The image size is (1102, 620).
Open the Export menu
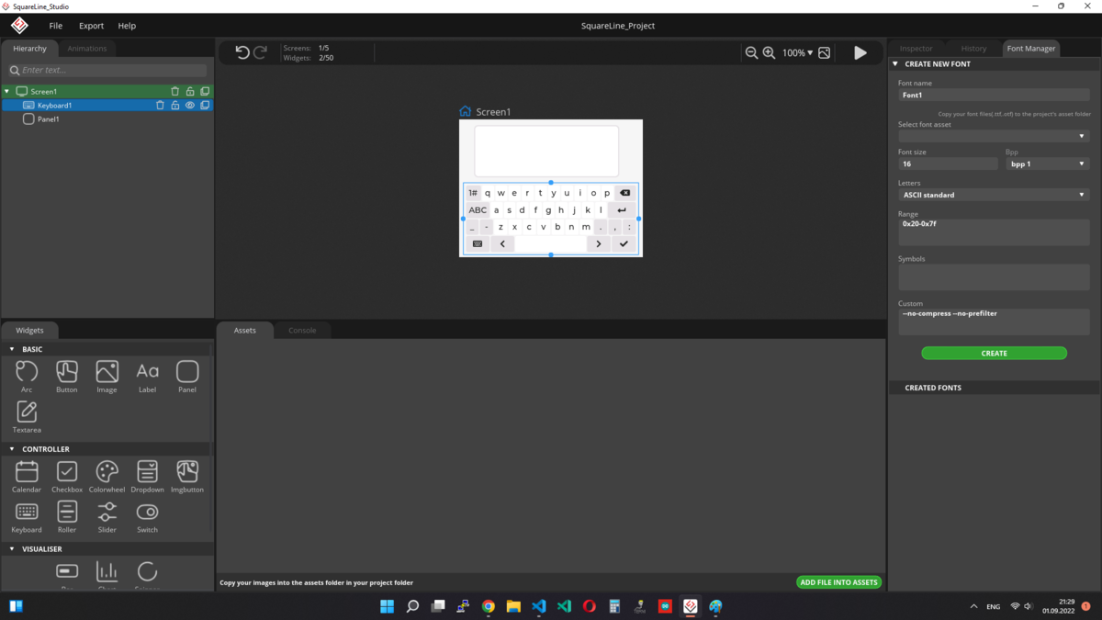91,26
